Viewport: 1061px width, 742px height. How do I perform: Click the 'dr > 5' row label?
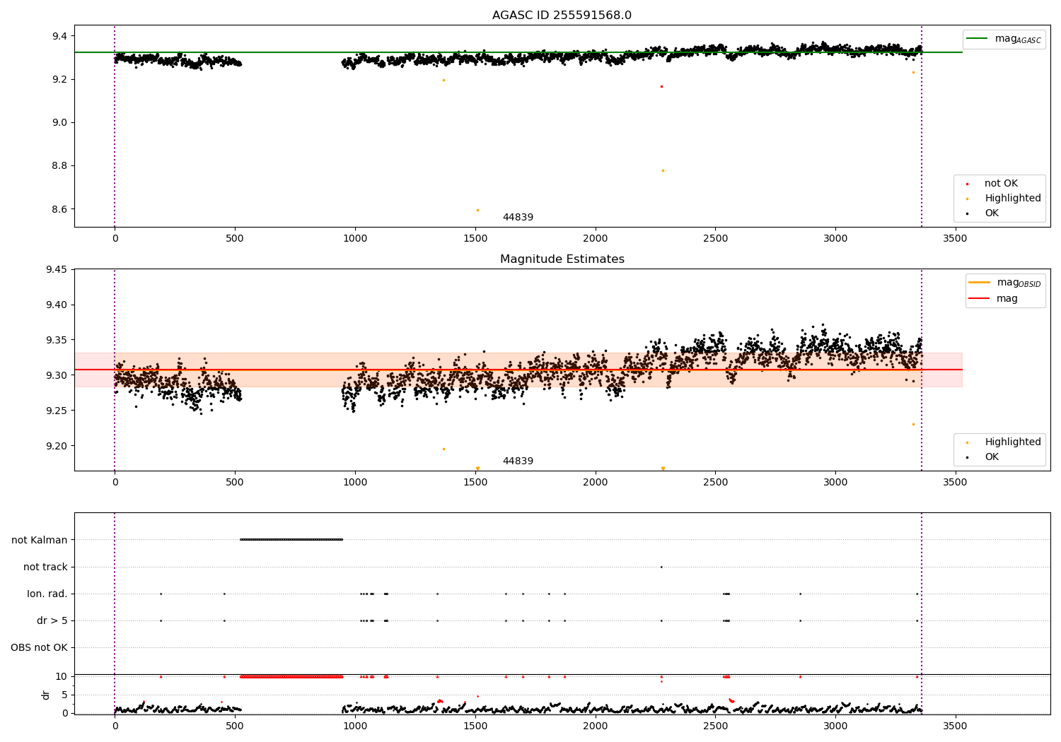coord(52,620)
